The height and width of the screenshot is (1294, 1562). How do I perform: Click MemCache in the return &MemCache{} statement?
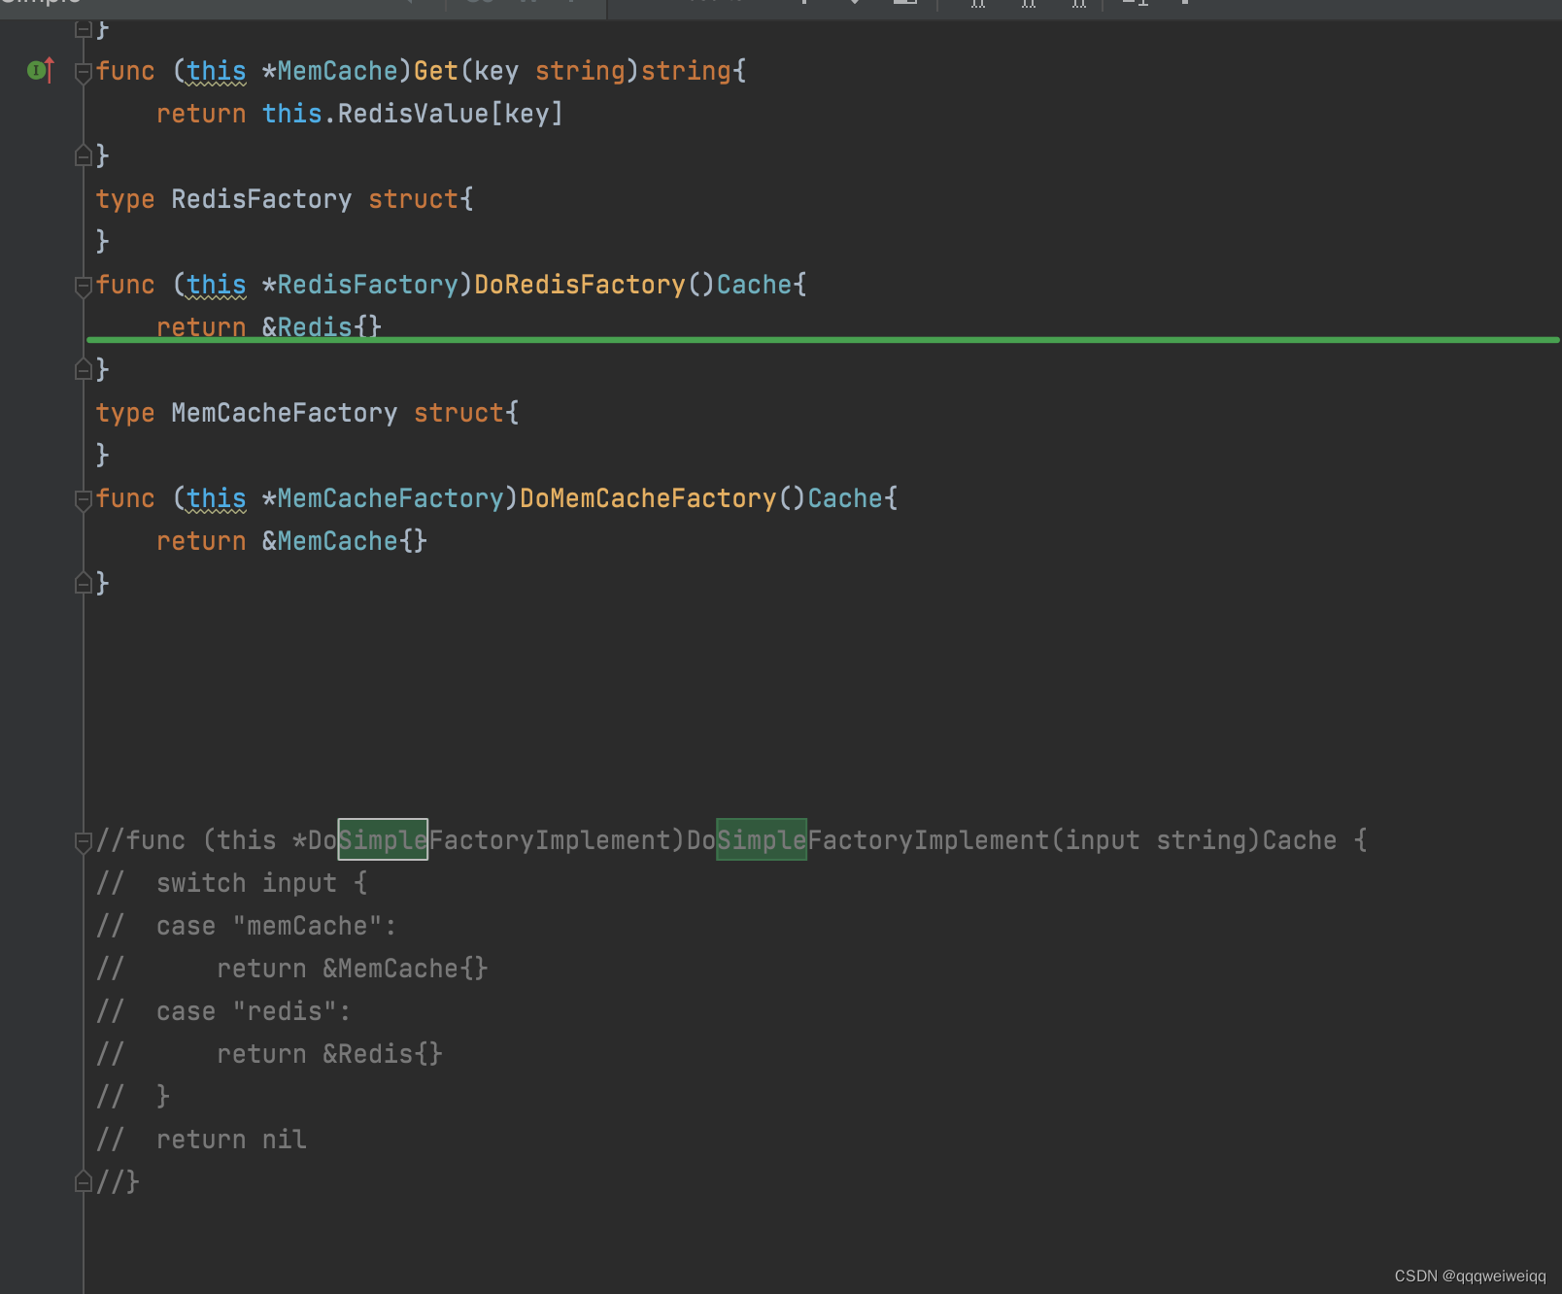tap(337, 541)
